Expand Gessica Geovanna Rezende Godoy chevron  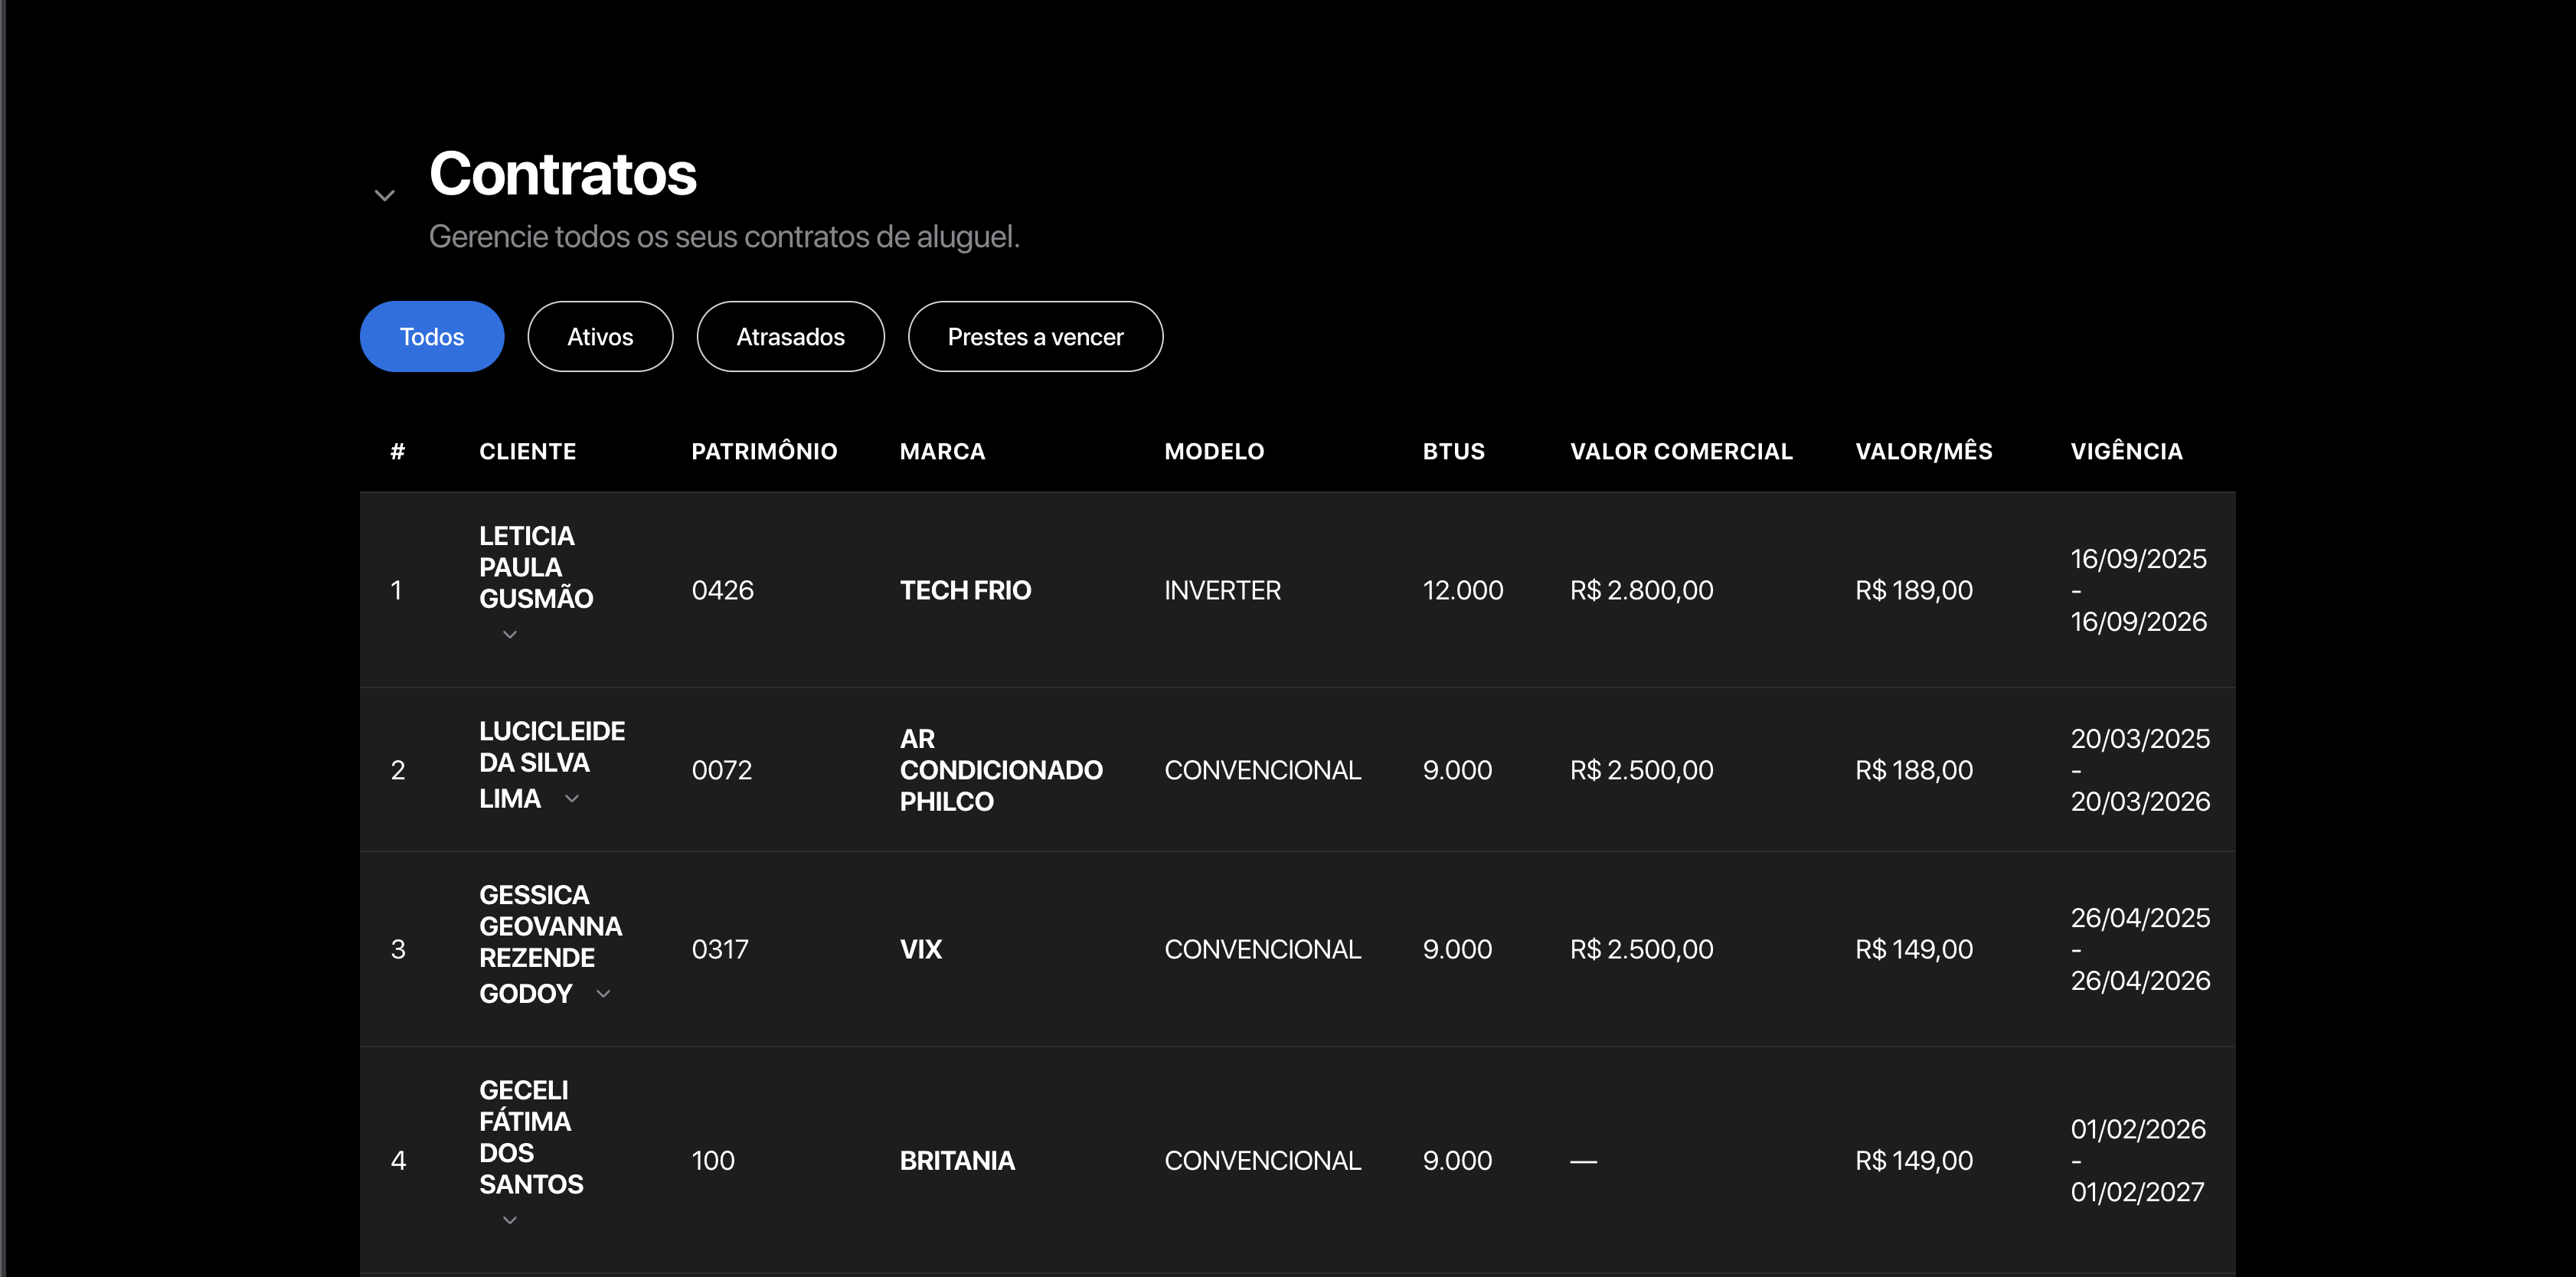(603, 994)
